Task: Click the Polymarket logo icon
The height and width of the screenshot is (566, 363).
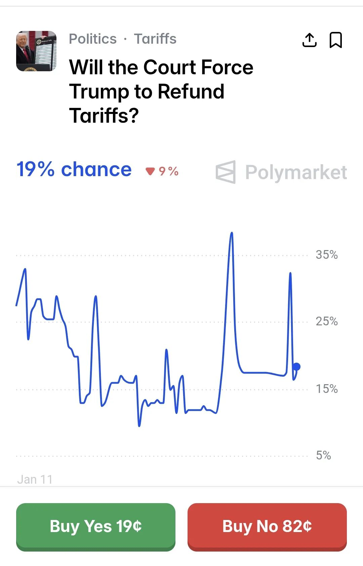Action: coord(226,172)
